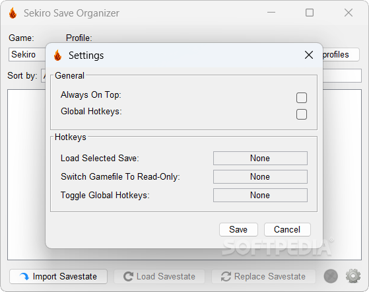369x292 pixels.
Task: Minimize the Sekiro Save Organizer window
Action: coord(271,13)
